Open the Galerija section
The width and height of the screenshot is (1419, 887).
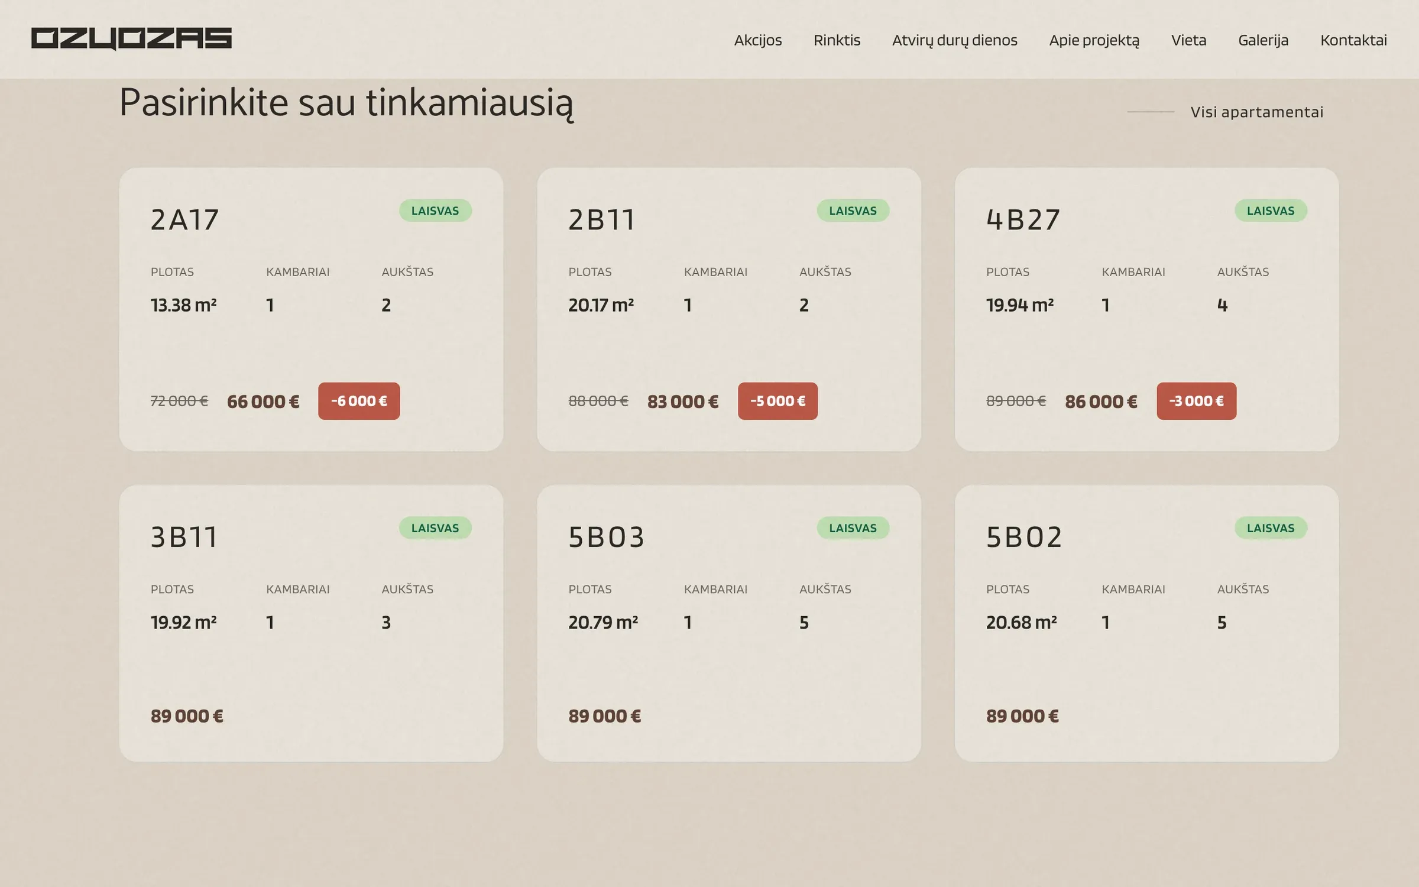point(1263,40)
